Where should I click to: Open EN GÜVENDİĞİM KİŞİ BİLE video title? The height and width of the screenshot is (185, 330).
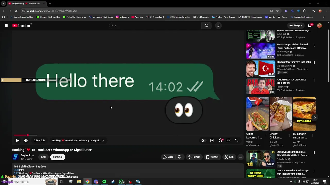click(293, 154)
